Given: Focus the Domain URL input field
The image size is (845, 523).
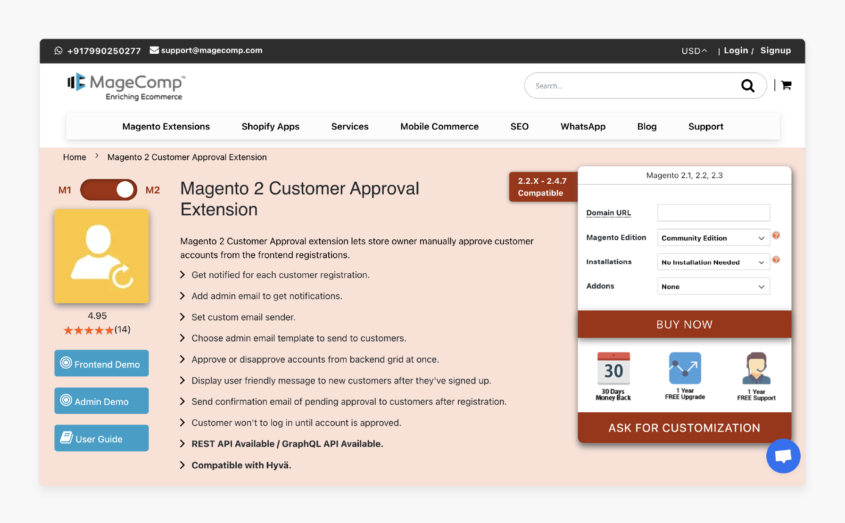Looking at the screenshot, I should pos(713,212).
